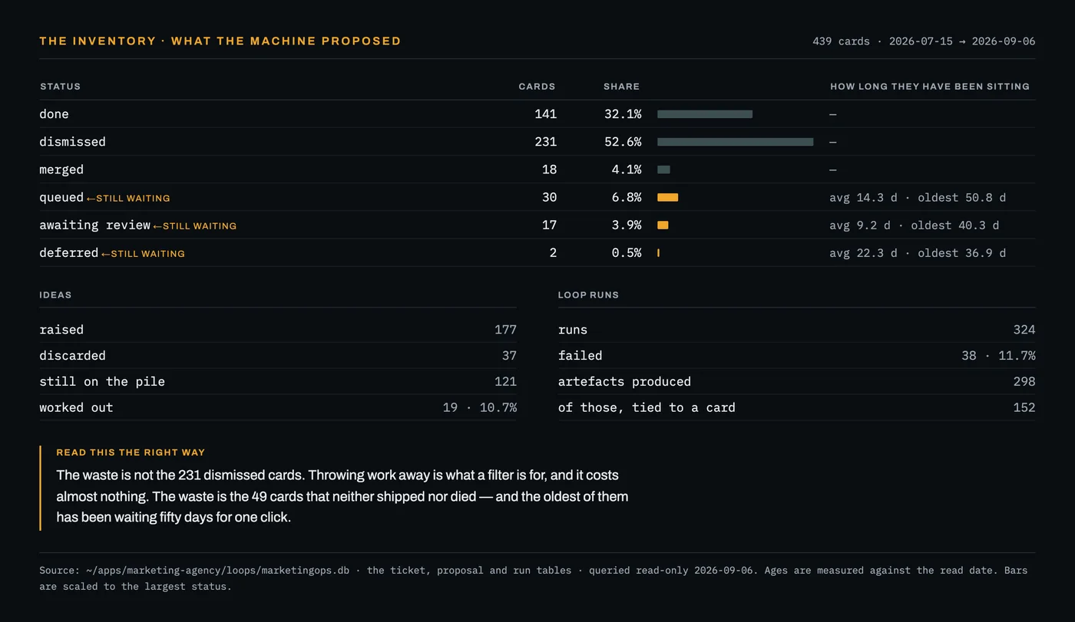This screenshot has width=1075, height=622.
Task: Click "still on the pile" row label
Action: [102, 382]
